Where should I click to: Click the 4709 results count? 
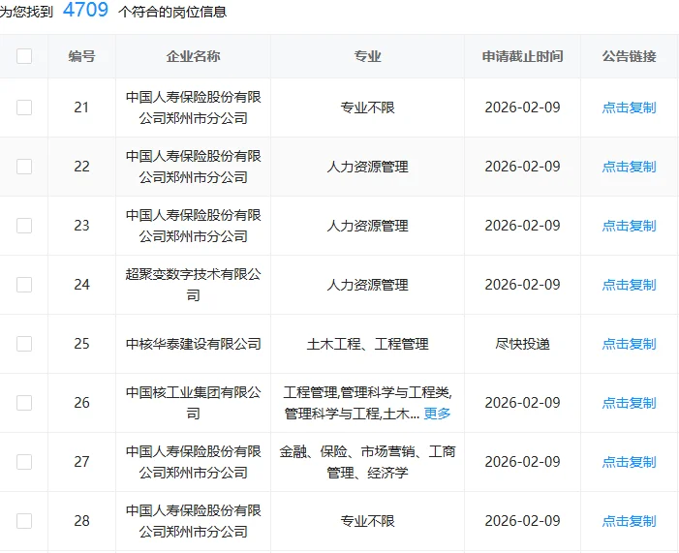coord(85,10)
